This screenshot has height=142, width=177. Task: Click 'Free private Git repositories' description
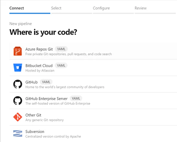68,54
